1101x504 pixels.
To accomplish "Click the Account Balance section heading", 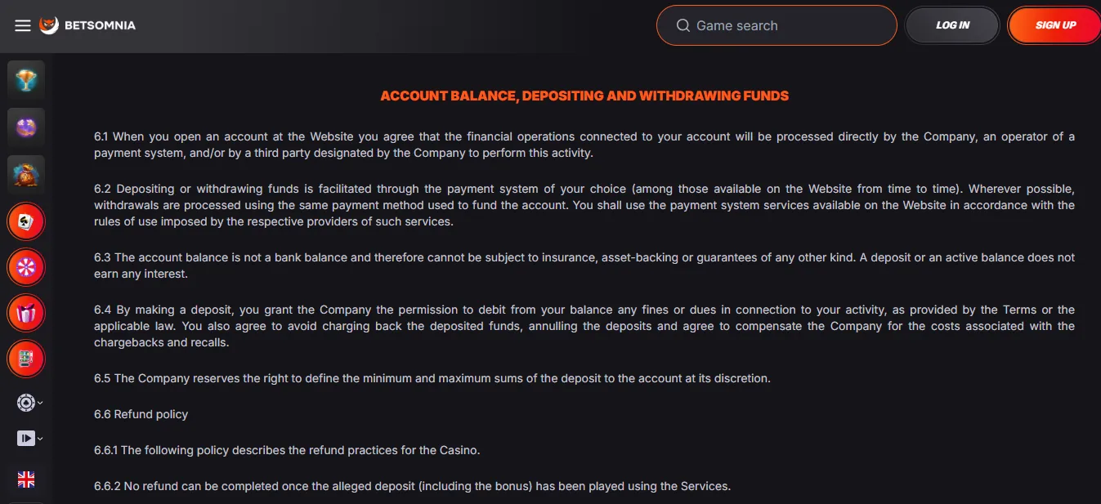I will pyautogui.click(x=584, y=96).
